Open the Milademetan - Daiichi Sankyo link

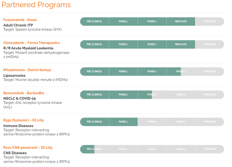[x=27, y=70]
